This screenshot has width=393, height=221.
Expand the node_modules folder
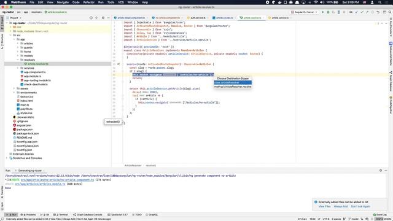(10, 31)
